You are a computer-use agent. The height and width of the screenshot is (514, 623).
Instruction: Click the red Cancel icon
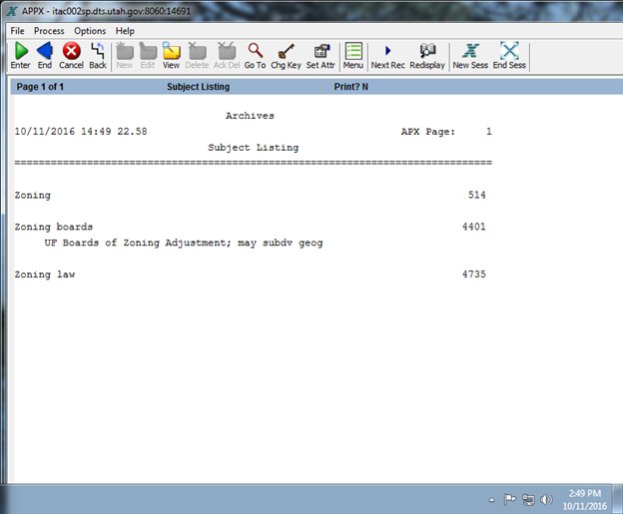[72, 51]
